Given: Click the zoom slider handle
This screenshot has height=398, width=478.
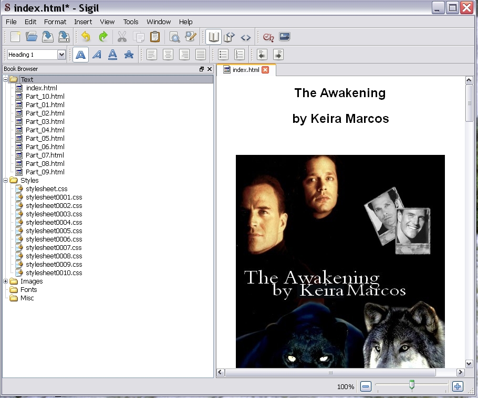Looking at the screenshot, I should (412, 384).
